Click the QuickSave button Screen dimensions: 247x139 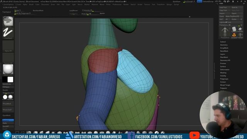tap(177, 2)
